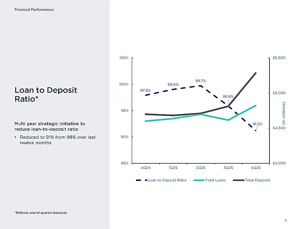The width and height of the screenshot is (301, 229).
Task: Click the 95.9% data label
Action: pos(228,96)
